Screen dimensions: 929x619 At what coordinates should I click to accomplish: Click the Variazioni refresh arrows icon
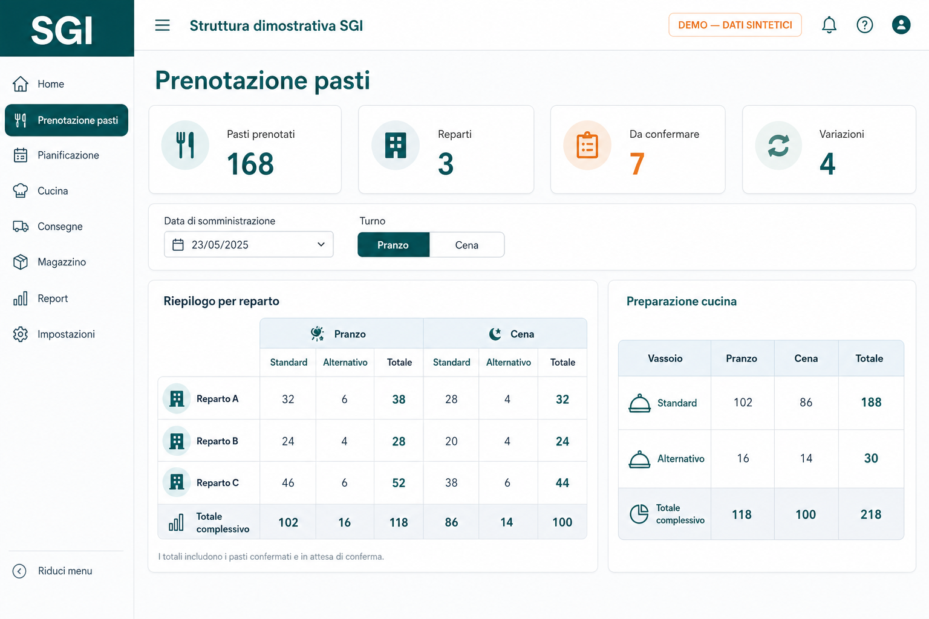pos(778,145)
